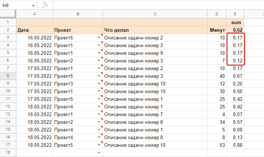Click the select-all corner box
The image size is (264, 157).
pos(8,14)
